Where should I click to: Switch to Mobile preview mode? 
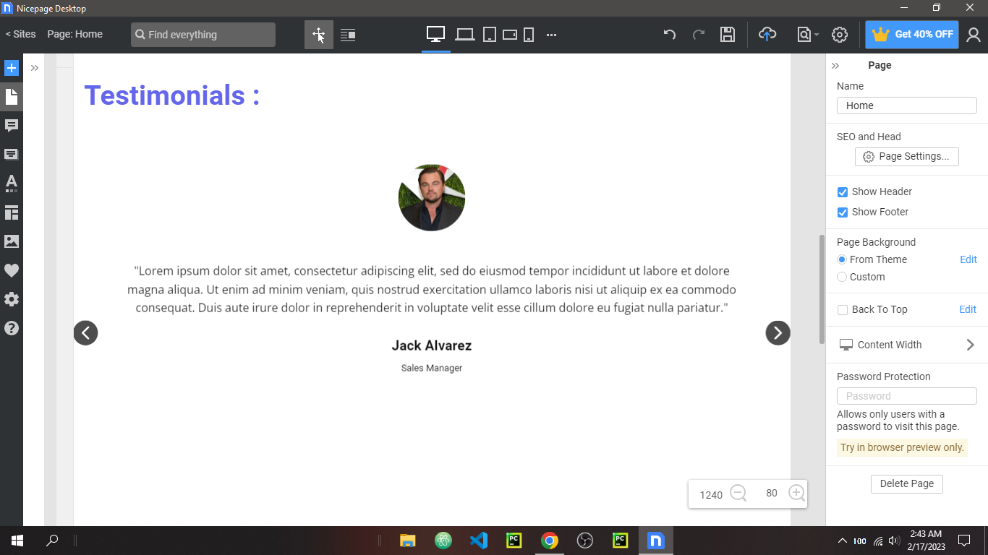pyautogui.click(x=528, y=34)
